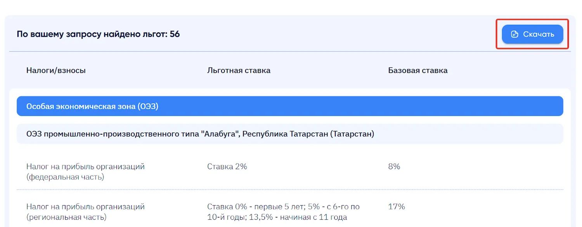Image resolution: width=582 pixels, height=227 pixels.
Task: Click the Базовая ставка column header
Action: click(418, 71)
